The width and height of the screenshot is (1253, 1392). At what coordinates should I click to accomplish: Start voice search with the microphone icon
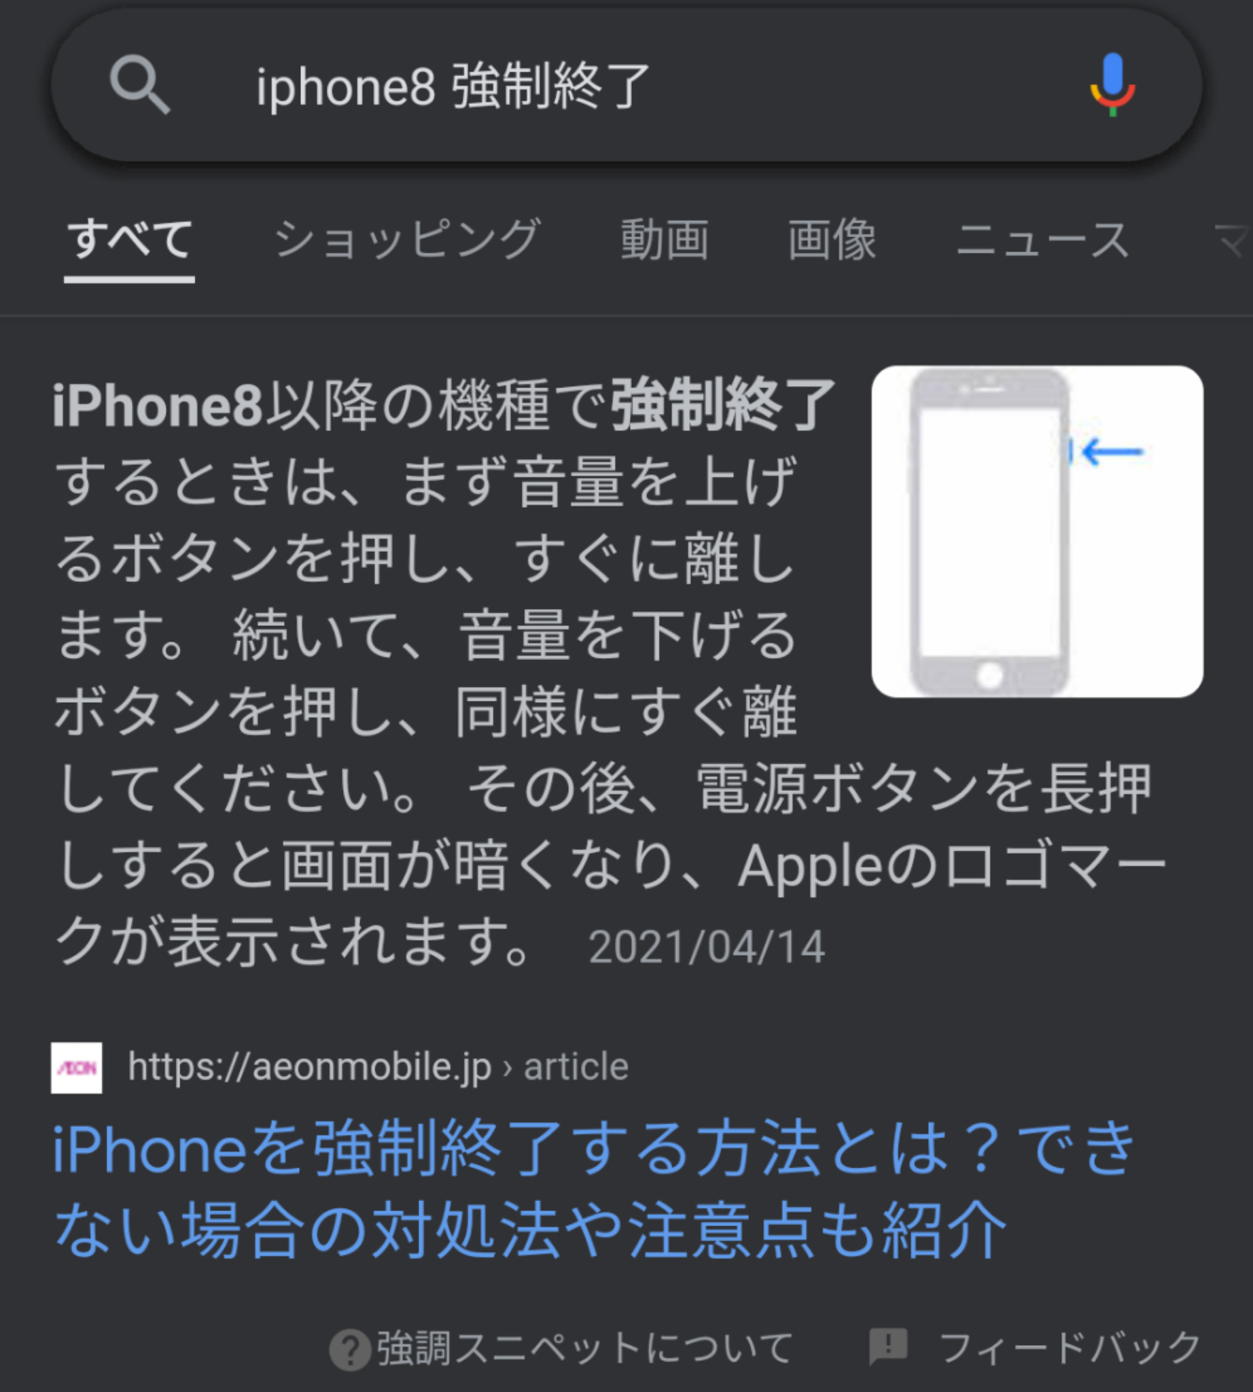coord(1112,85)
